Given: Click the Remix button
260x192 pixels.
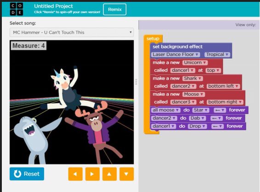Looking at the screenshot, I should (x=114, y=10).
